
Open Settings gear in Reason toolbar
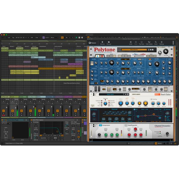point(161,42)
